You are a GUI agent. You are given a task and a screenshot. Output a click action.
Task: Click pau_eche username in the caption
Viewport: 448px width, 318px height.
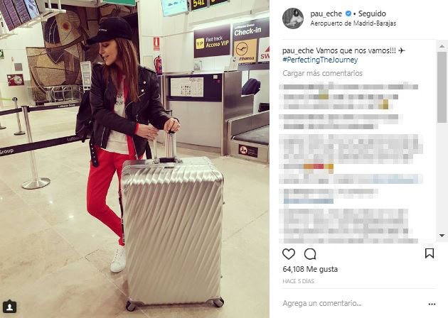298,51
